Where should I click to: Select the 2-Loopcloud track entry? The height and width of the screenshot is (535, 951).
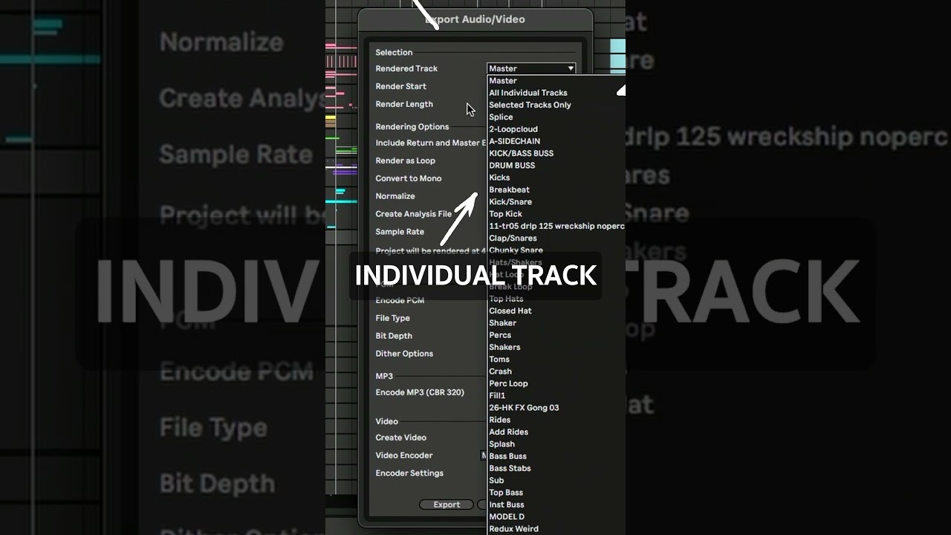513,129
